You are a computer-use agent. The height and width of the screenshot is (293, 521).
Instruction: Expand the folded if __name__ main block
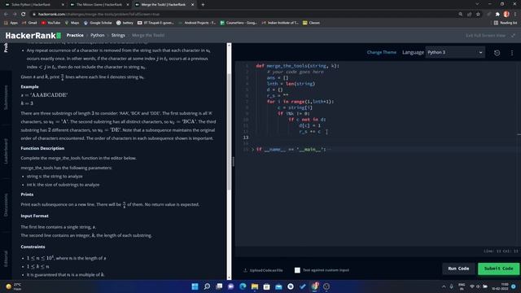tap(252, 150)
